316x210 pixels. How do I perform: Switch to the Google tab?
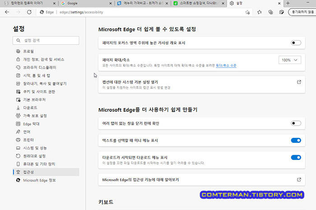pos(86,4)
